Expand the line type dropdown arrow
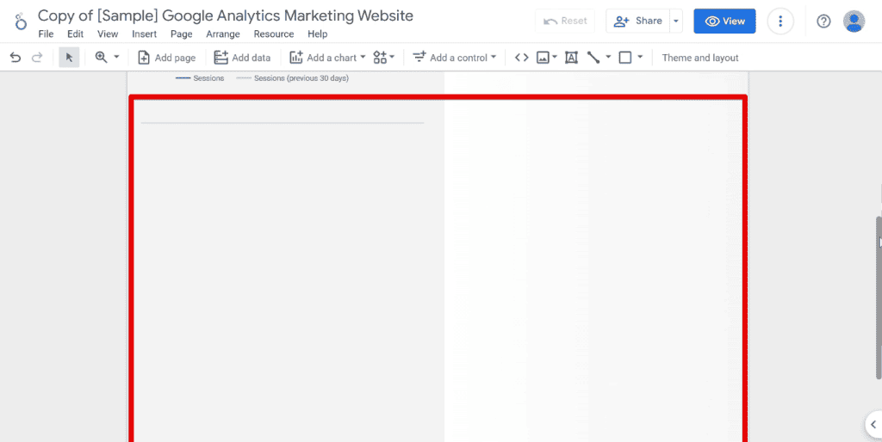This screenshot has width=882, height=442. pos(608,58)
